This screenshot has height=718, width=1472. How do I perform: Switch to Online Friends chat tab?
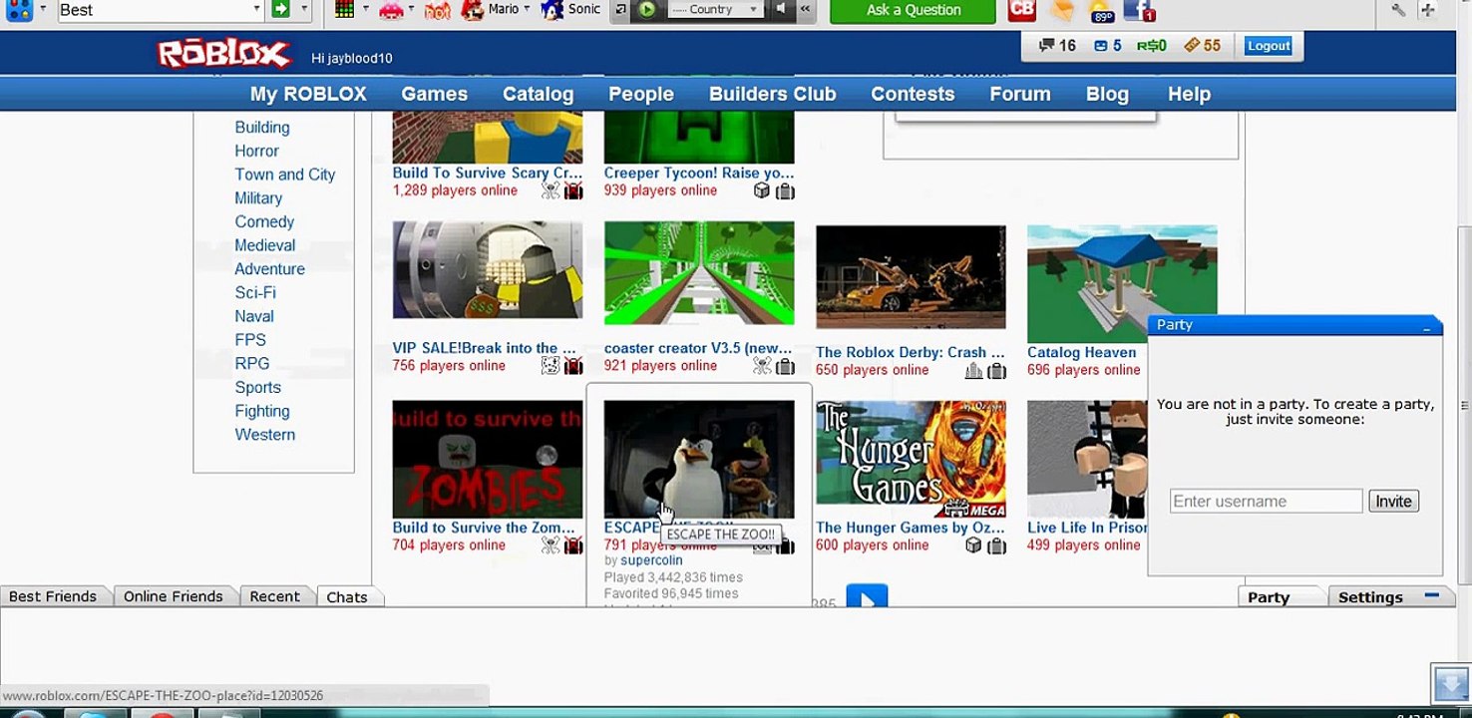click(173, 596)
